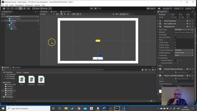Open Custom Bounce preset settings icon
Viewport: 197px width, 111px height.
[x=190, y=69]
